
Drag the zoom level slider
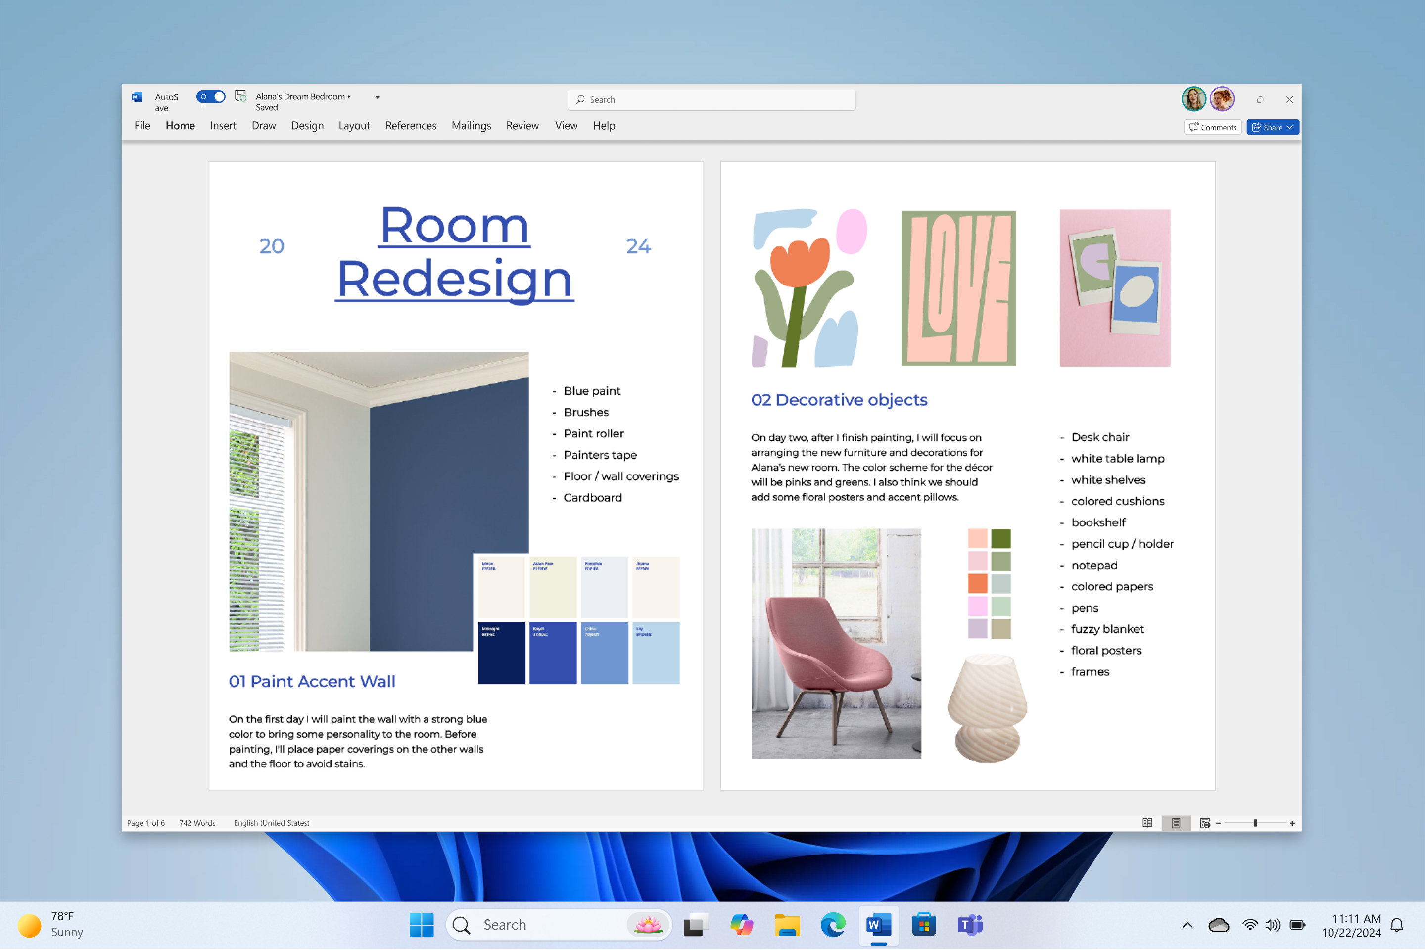pos(1255,823)
